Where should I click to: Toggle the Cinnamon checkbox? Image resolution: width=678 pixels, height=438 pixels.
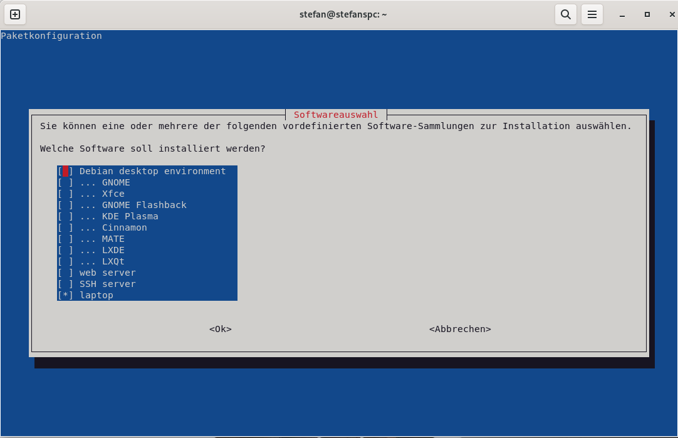click(x=65, y=227)
